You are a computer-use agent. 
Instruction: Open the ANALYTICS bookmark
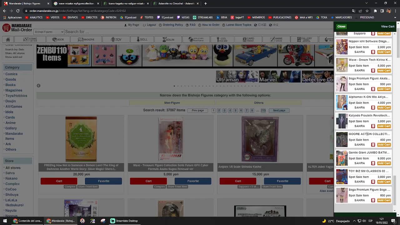pyautogui.click(x=34, y=17)
